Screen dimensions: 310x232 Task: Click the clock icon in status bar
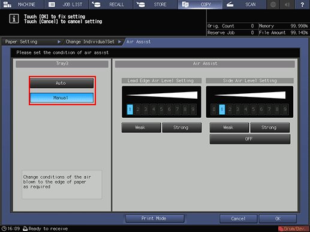[x=4, y=228]
